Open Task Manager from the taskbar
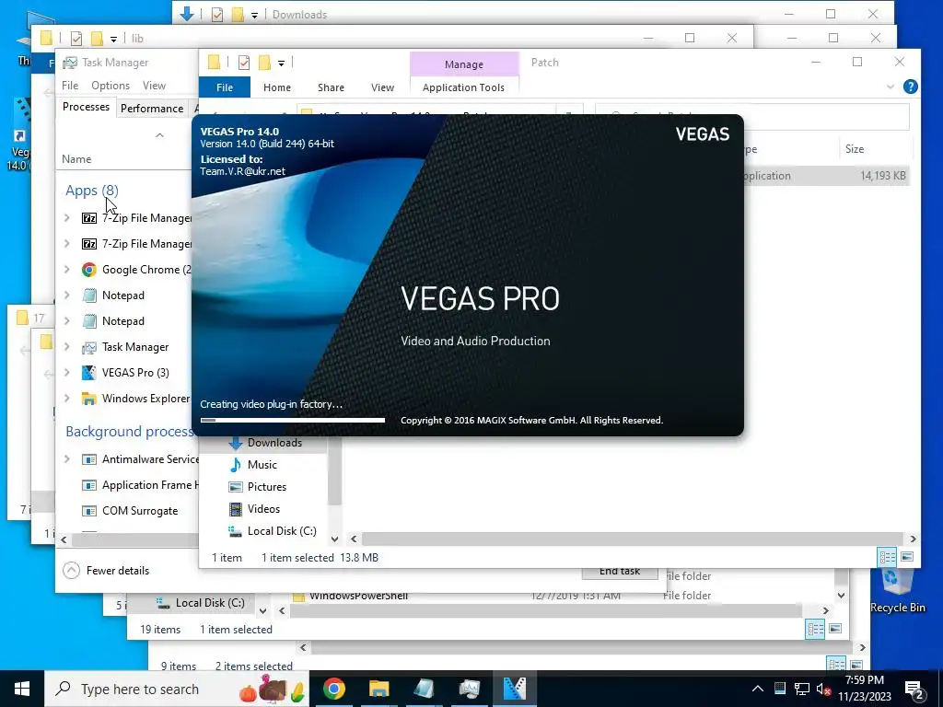This screenshot has width=943, height=707. pos(469,689)
